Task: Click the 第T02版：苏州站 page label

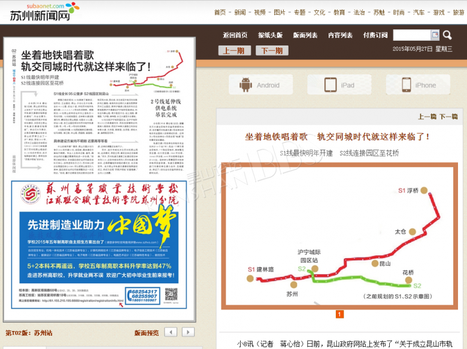Action: point(29,333)
